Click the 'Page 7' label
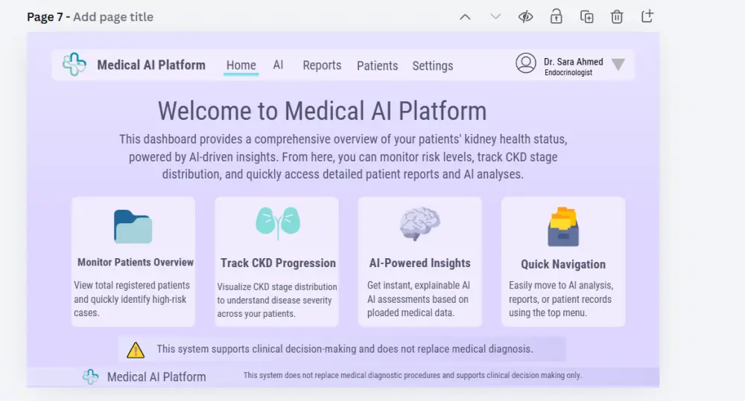Viewport: 745px width, 401px height. [45, 17]
